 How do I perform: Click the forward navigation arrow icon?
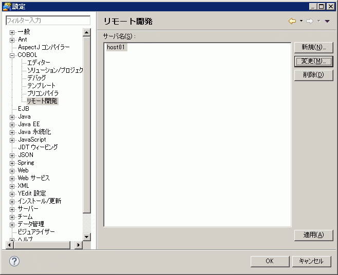point(310,21)
